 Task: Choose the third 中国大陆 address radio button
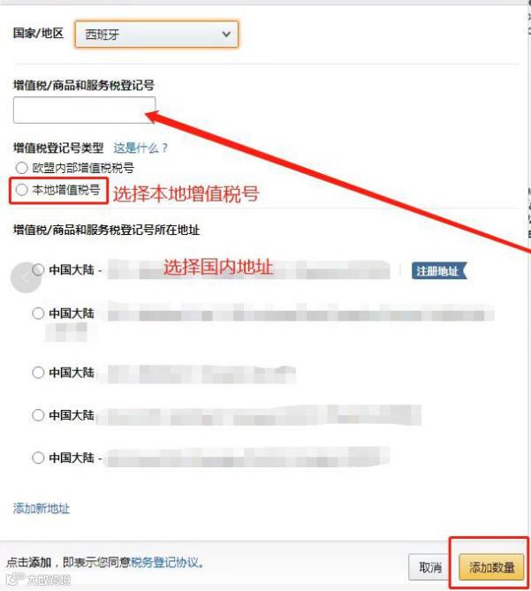38,373
